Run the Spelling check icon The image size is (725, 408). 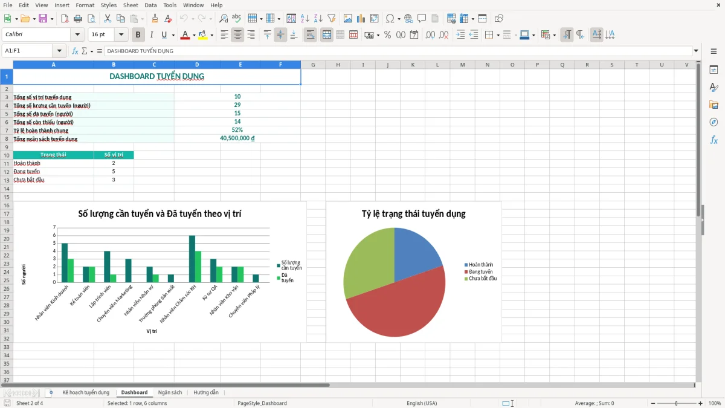[x=237, y=19]
